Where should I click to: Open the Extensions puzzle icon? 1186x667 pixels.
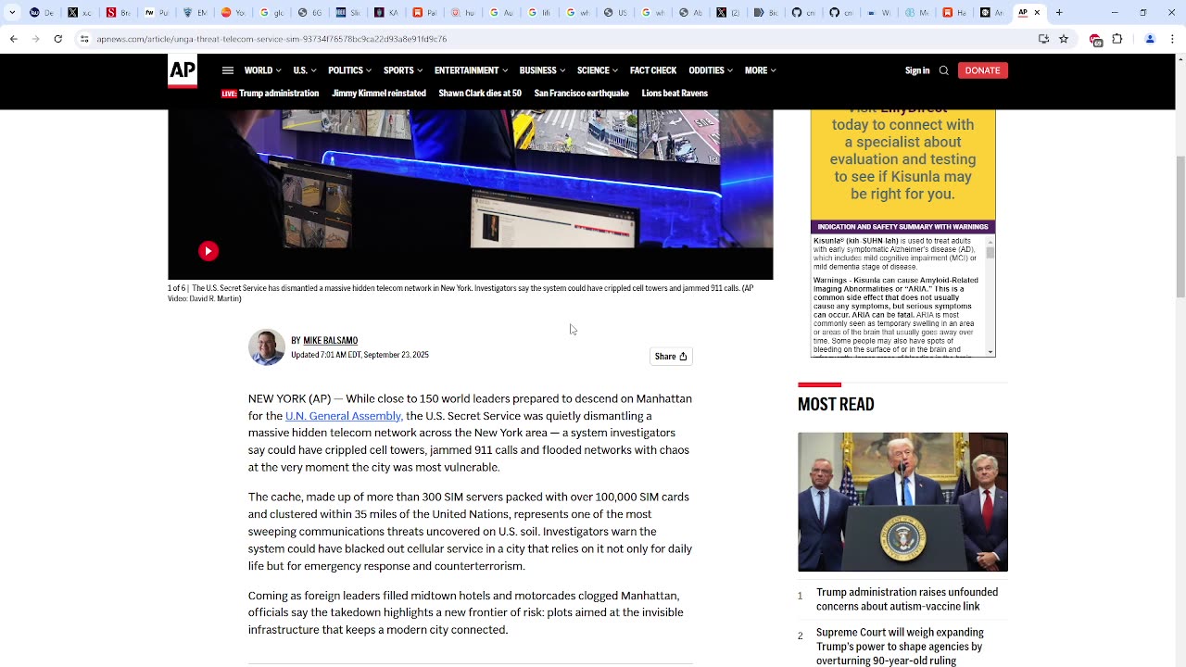click(x=1117, y=39)
